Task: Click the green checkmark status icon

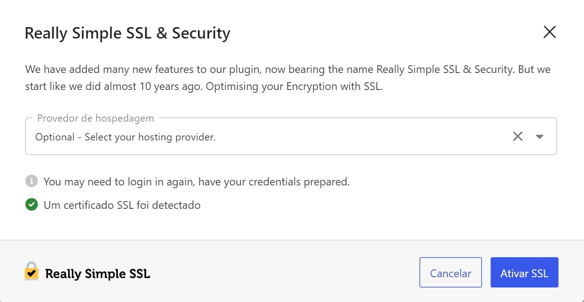Action: tap(31, 205)
